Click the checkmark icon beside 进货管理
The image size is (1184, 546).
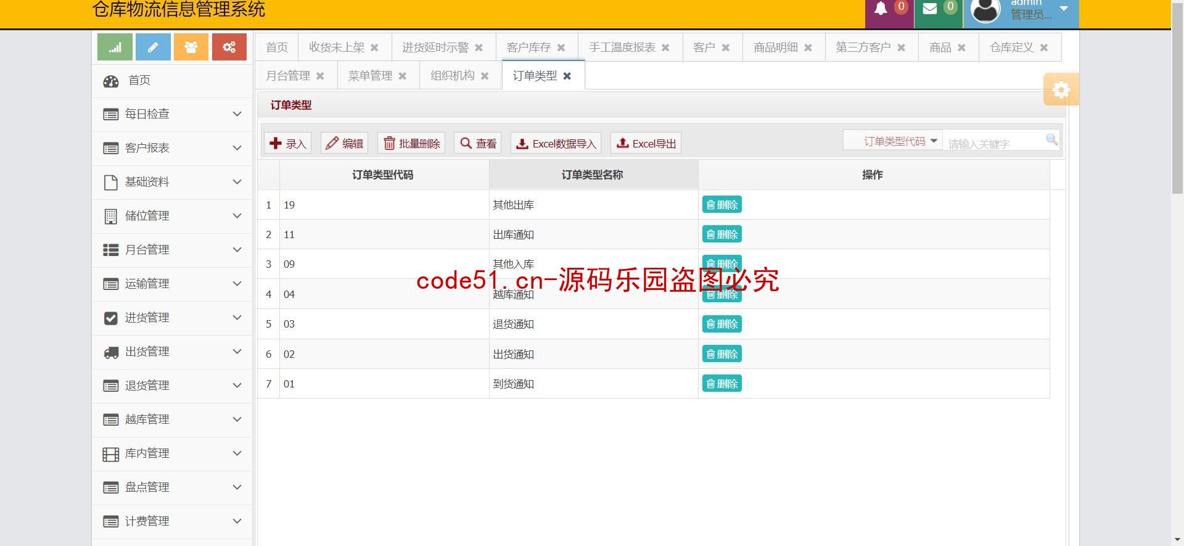pos(111,318)
